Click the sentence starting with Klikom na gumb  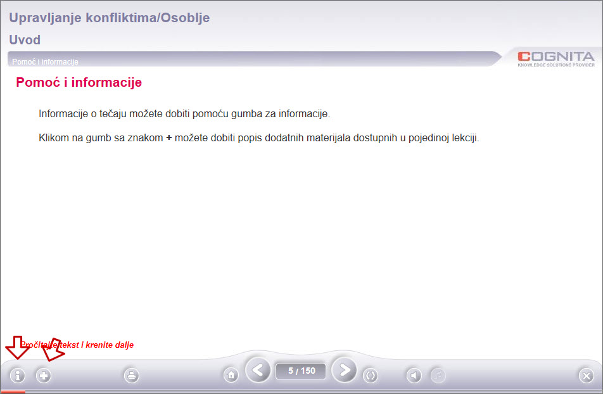tap(259, 137)
